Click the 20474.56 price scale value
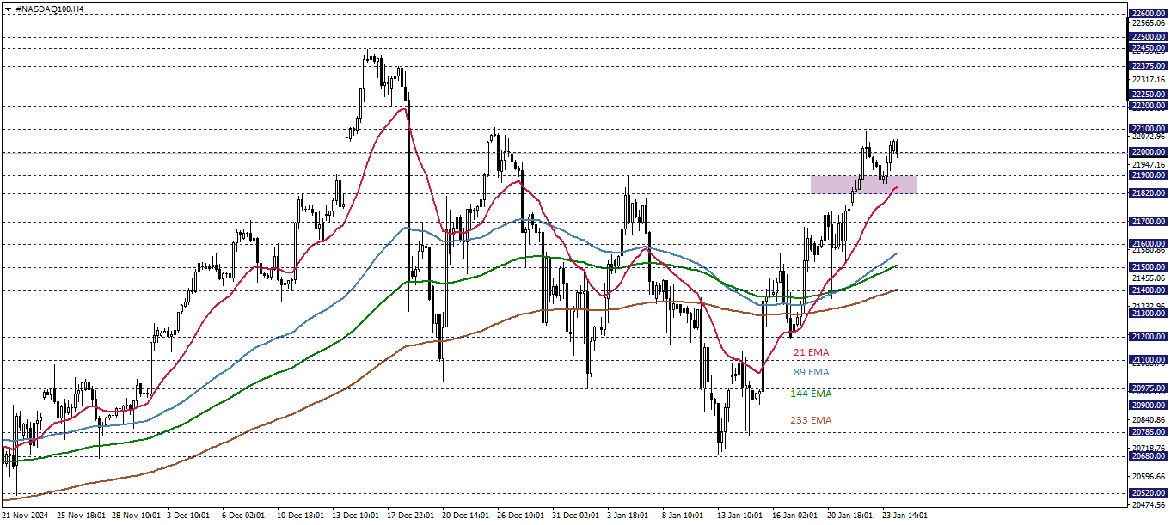Image resolution: width=1171 pixels, height=525 pixels. [1149, 505]
